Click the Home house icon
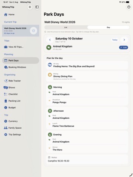The height and width of the screenshot is (177, 133). (x=6, y=14)
